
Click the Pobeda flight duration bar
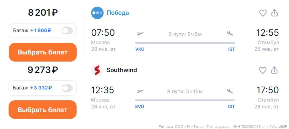[185, 43]
